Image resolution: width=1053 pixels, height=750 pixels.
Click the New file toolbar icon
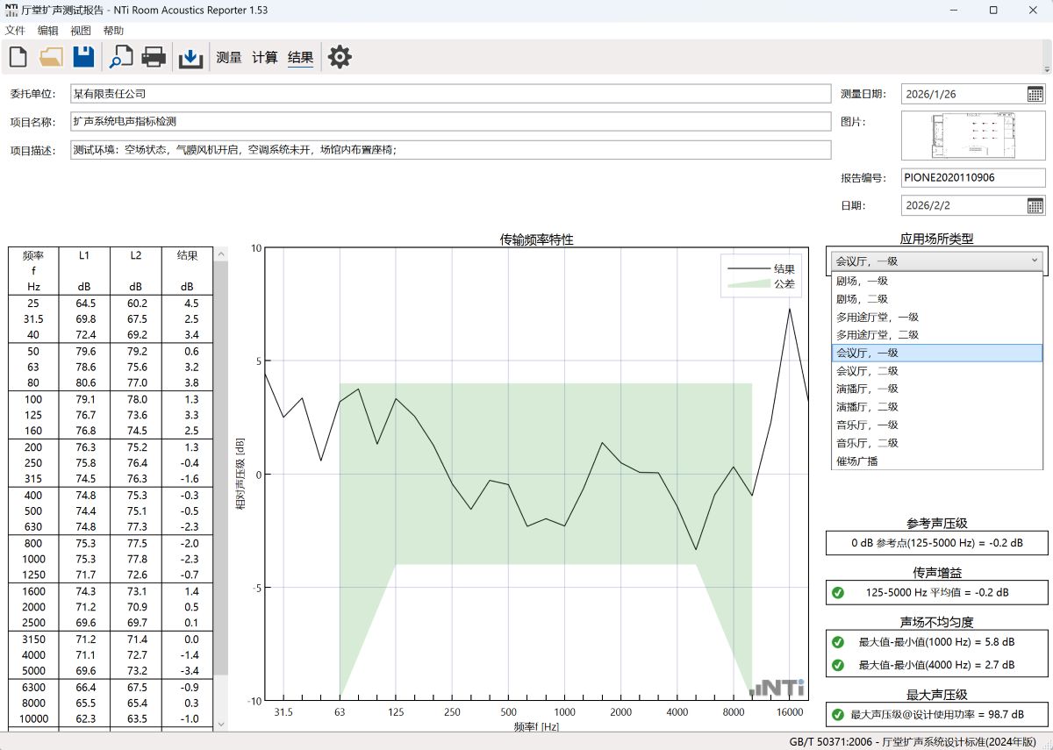pos(18,57)
